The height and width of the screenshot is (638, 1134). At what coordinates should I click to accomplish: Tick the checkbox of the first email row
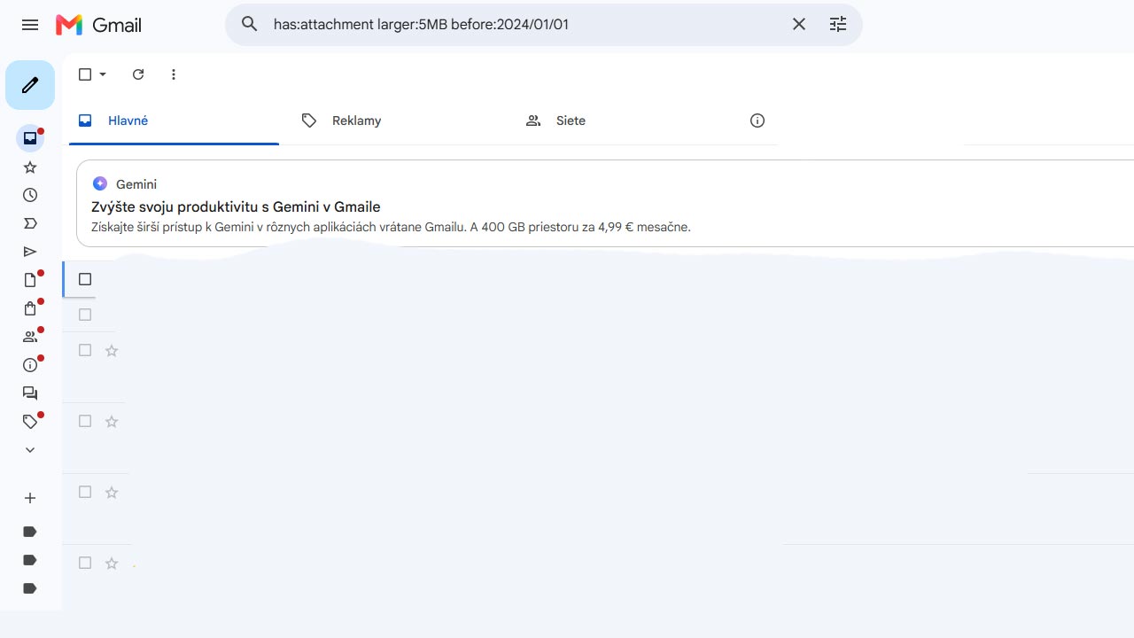(x=85, y=279)
